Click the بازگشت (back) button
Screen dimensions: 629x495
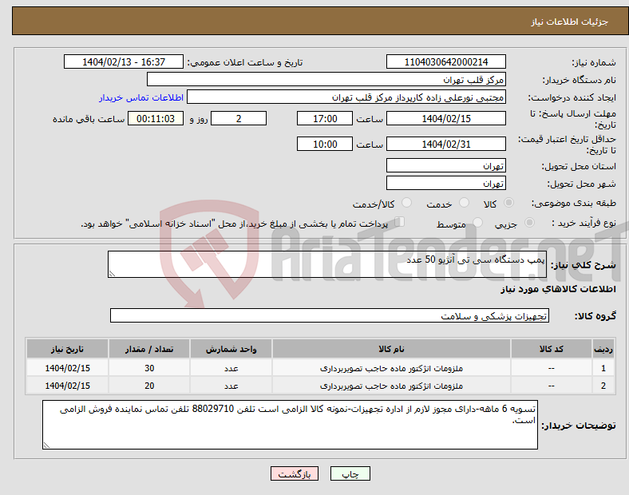295,473
